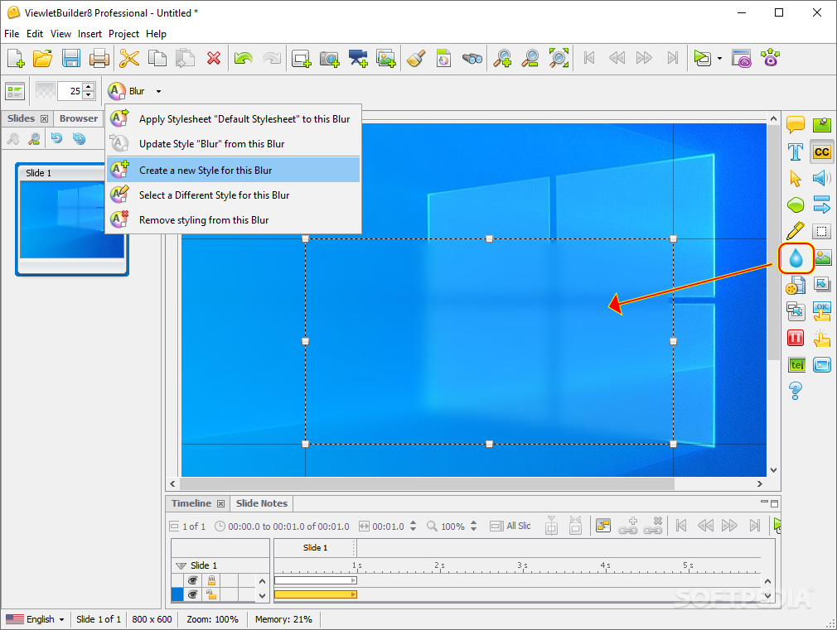Image resolution: width=837 pixels, height=630 pixels.
Task: Increase the timeline zoom 100% stepper
Action: (x=473, y=522)
